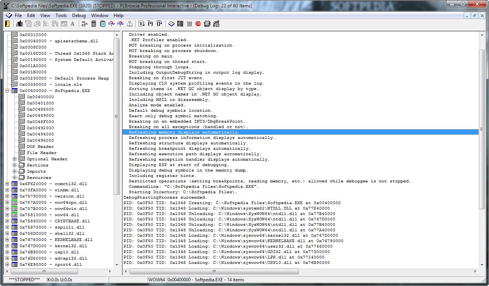Click the black list-view toolbar icon
This screenshot has height=286, width=489.
(180, 24)
